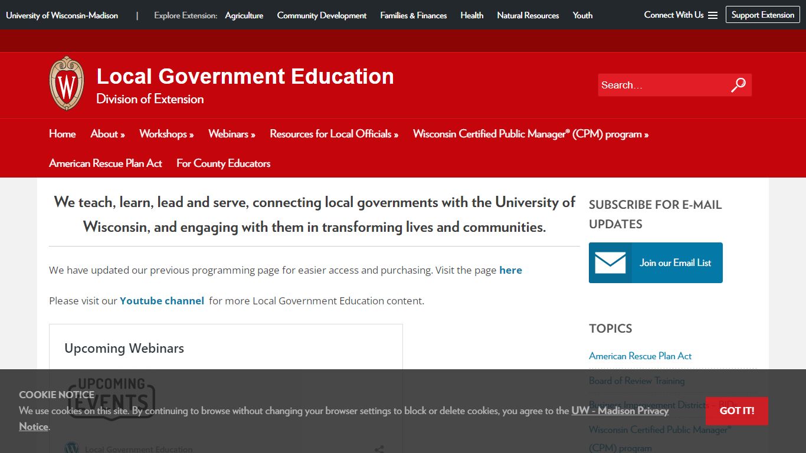Open University of Wisconsin-Madison link

(62, 15)
